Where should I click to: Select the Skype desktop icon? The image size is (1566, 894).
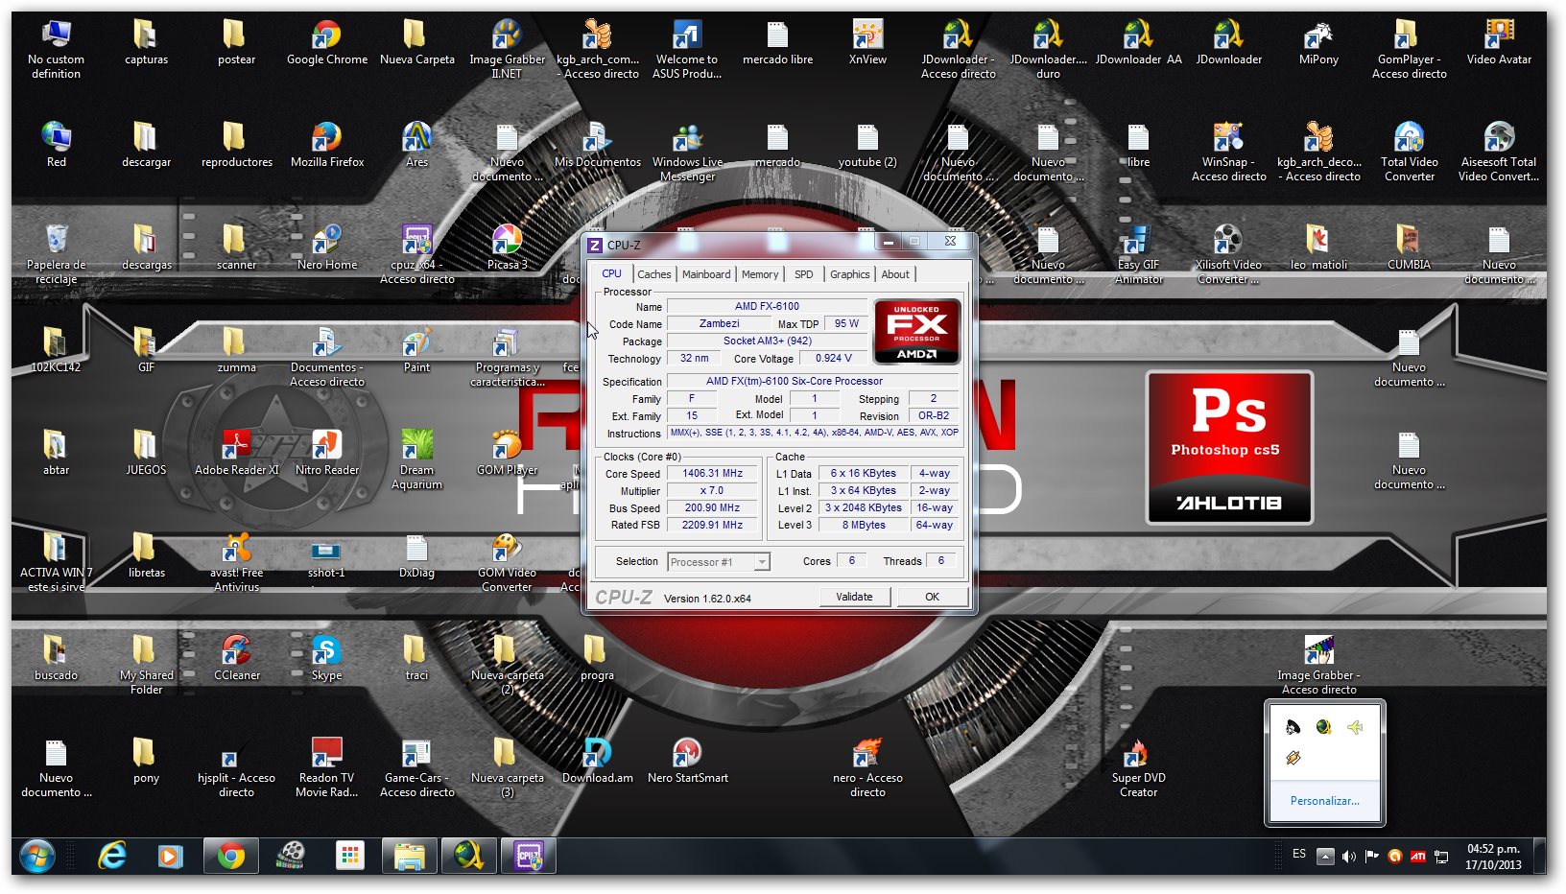(327, 658)
